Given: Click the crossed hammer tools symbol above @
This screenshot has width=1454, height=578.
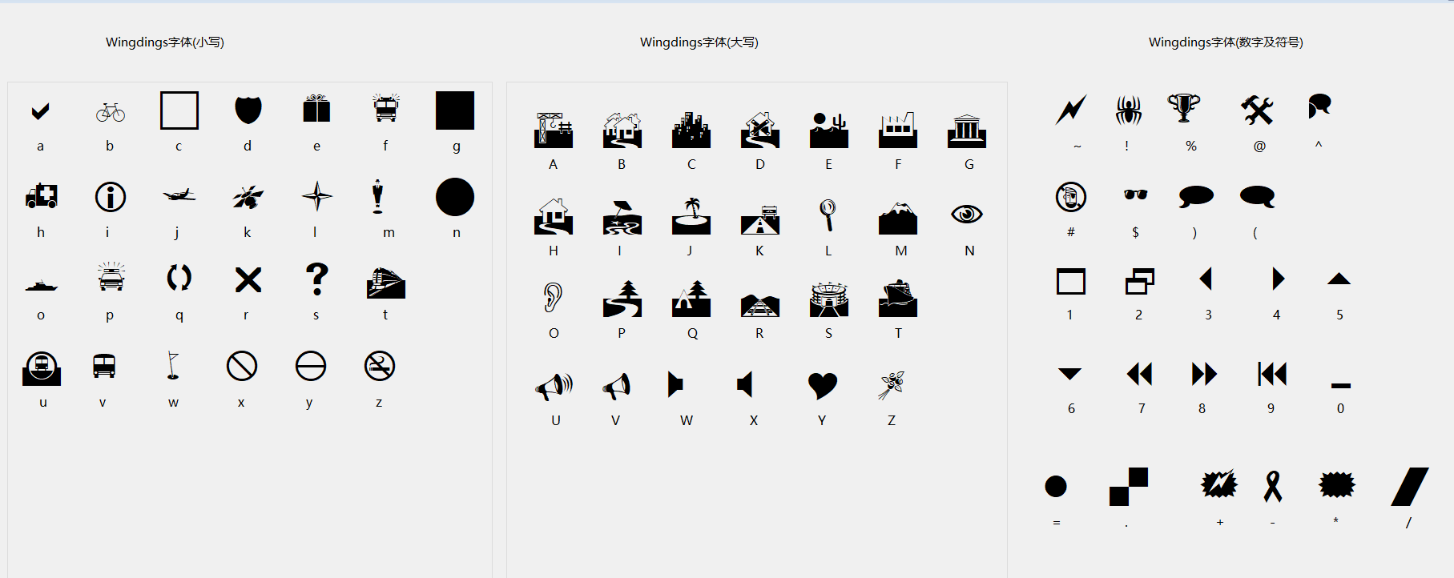Looking at the screenshot, I should [x=1258, y=110].
